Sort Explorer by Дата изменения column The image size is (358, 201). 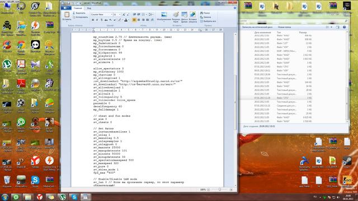click(262, 32)
